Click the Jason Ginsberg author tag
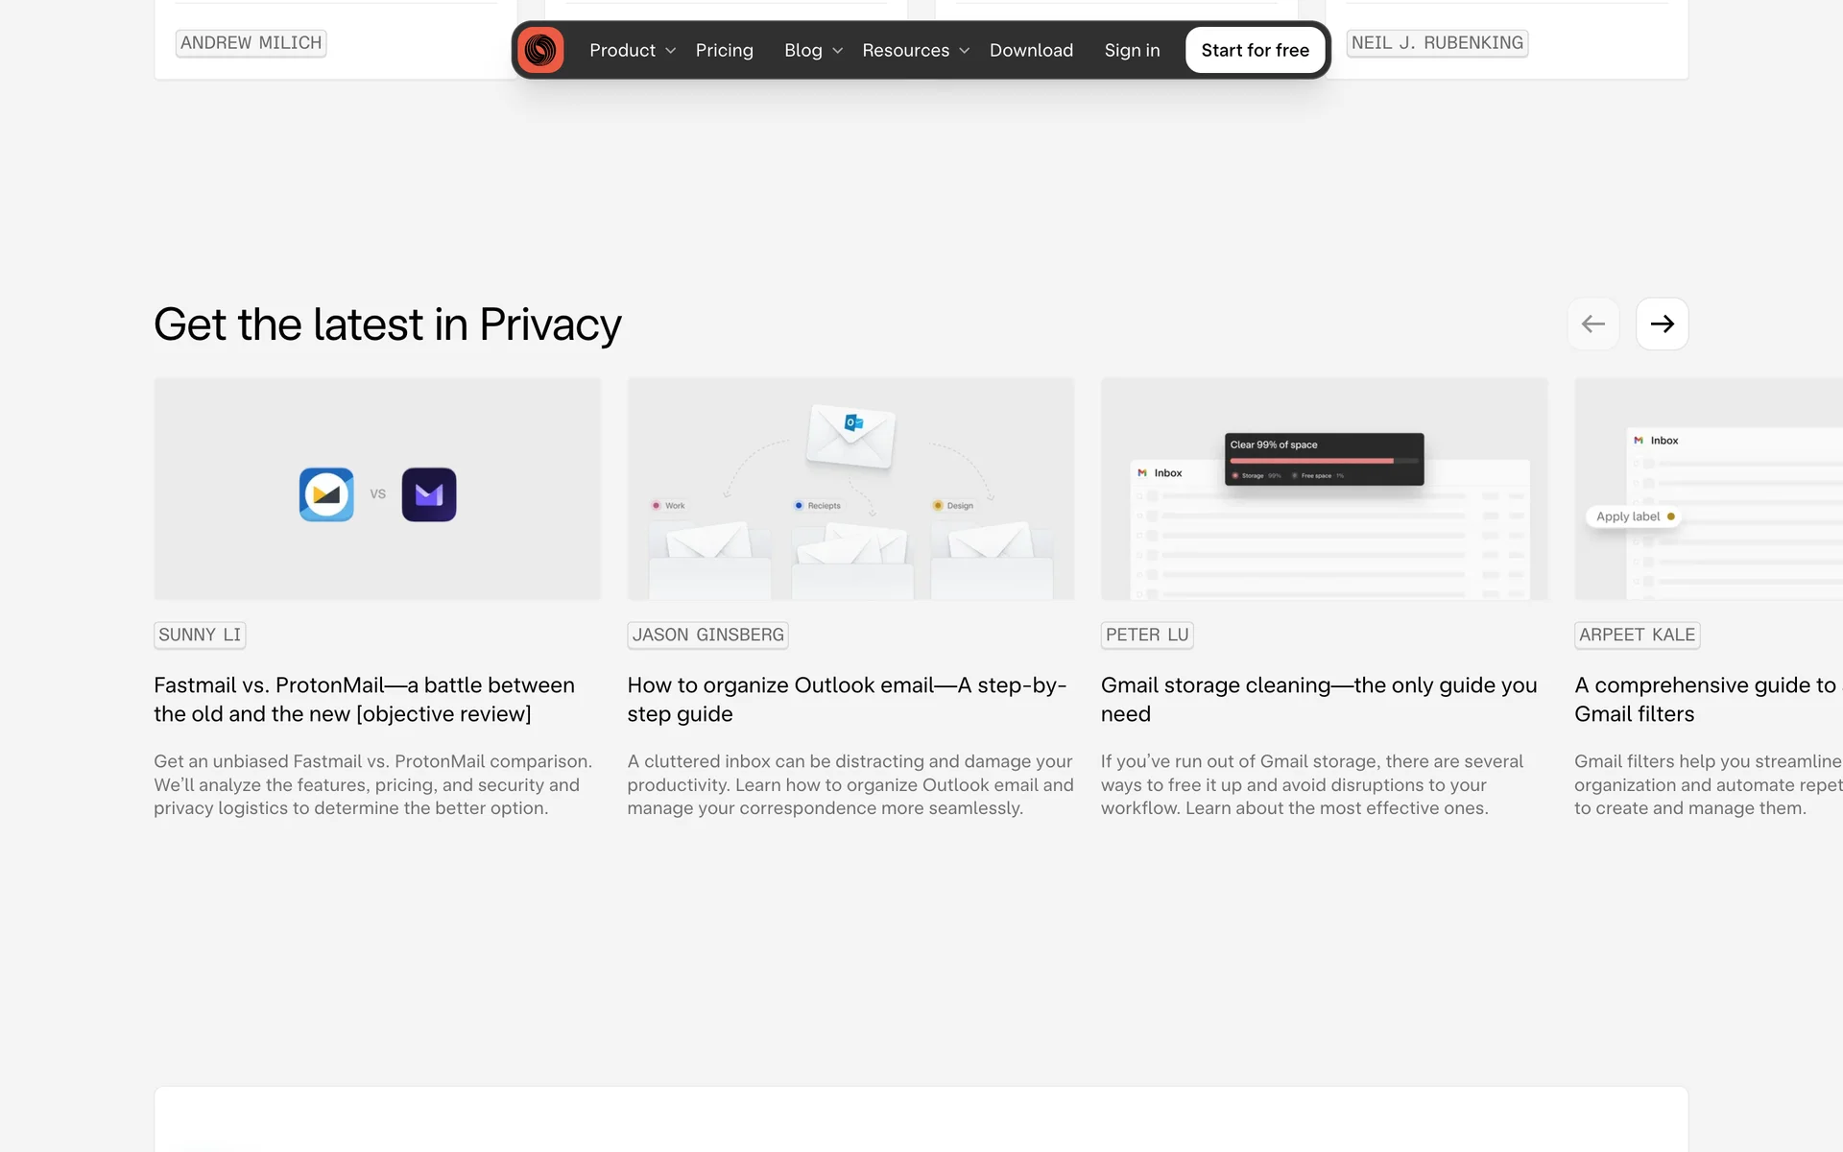This screenshot has height=1152, width=1843. (x=707, y=635)
